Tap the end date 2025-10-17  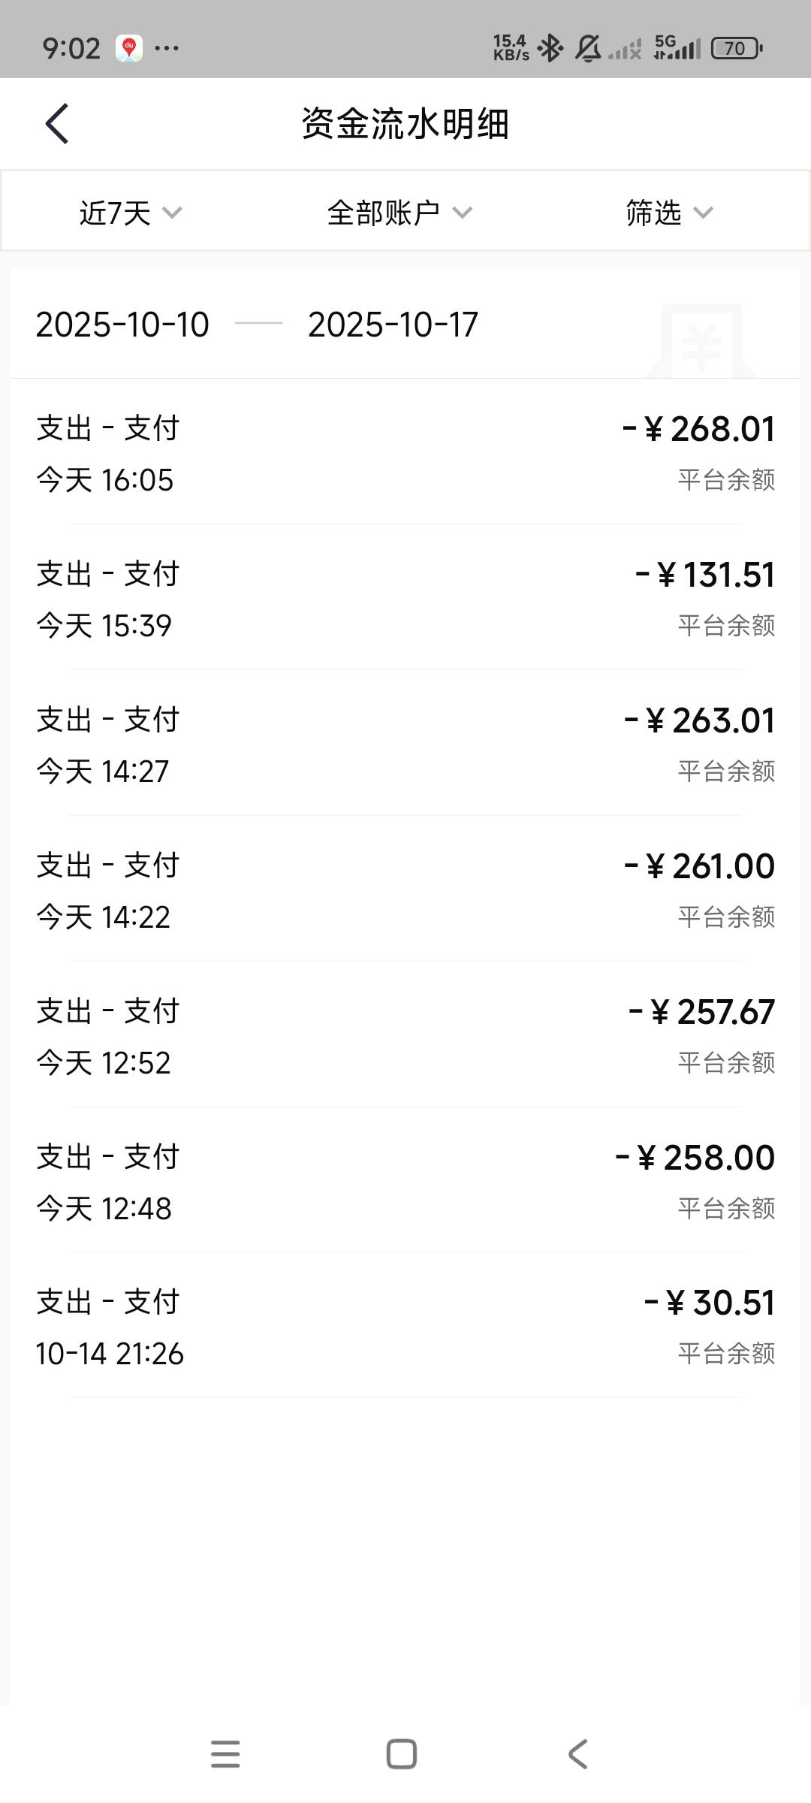pyautogui.click(x=393, y=325)
